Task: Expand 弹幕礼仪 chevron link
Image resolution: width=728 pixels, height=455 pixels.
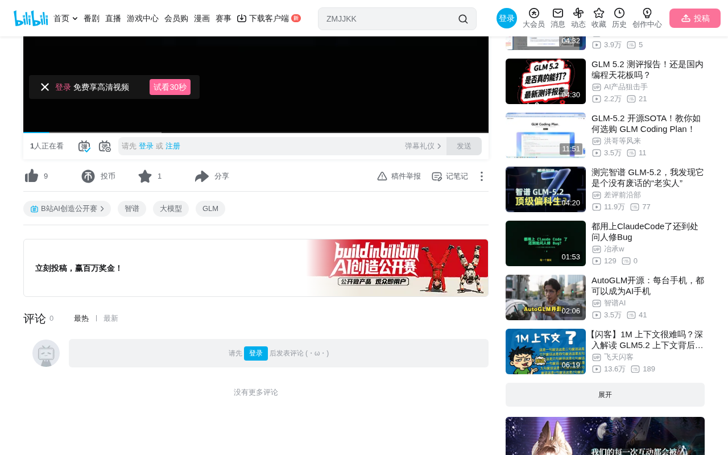Action: coord(423,146)
